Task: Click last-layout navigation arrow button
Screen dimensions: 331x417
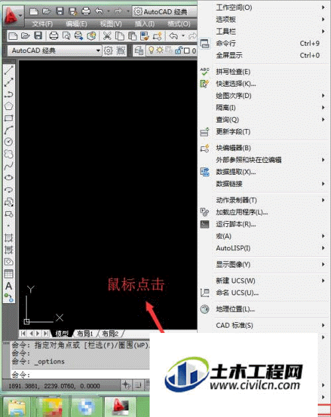Action: pyautogui.click(x=46, y=333)
